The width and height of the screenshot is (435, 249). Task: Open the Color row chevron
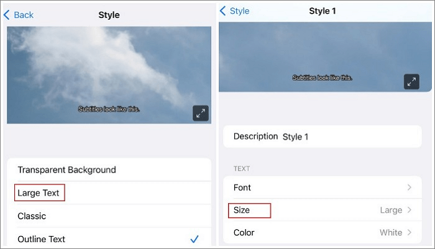point(409,233)
